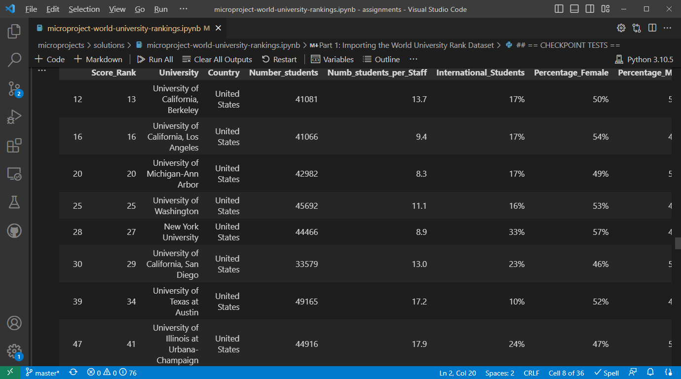
Task: Close the microproject-world-university-rankings.ipynb tab
Action: coord(218,28)
